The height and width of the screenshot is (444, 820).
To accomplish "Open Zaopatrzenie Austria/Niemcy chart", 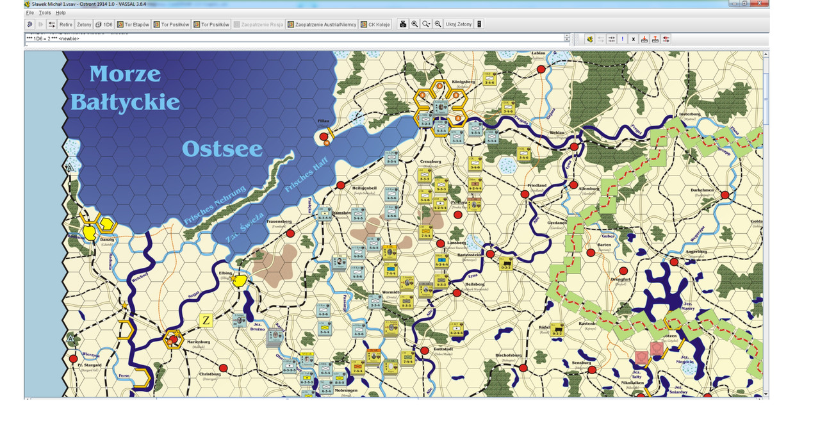I will [322, 24].
